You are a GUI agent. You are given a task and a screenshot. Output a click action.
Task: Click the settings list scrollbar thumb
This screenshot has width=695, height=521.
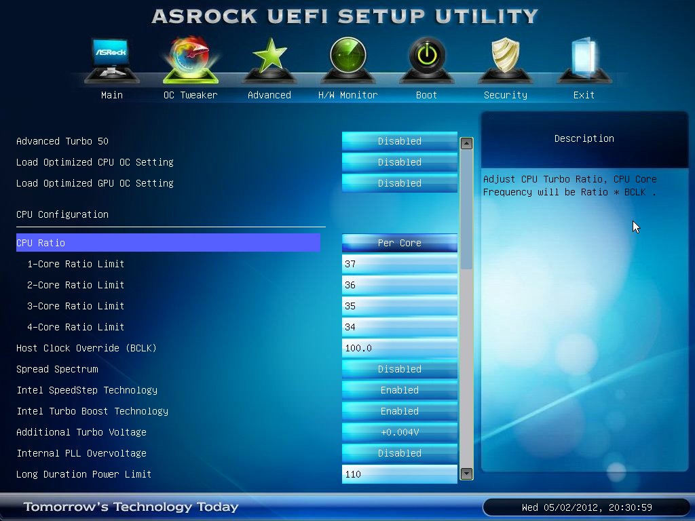[x=466, y=210]
